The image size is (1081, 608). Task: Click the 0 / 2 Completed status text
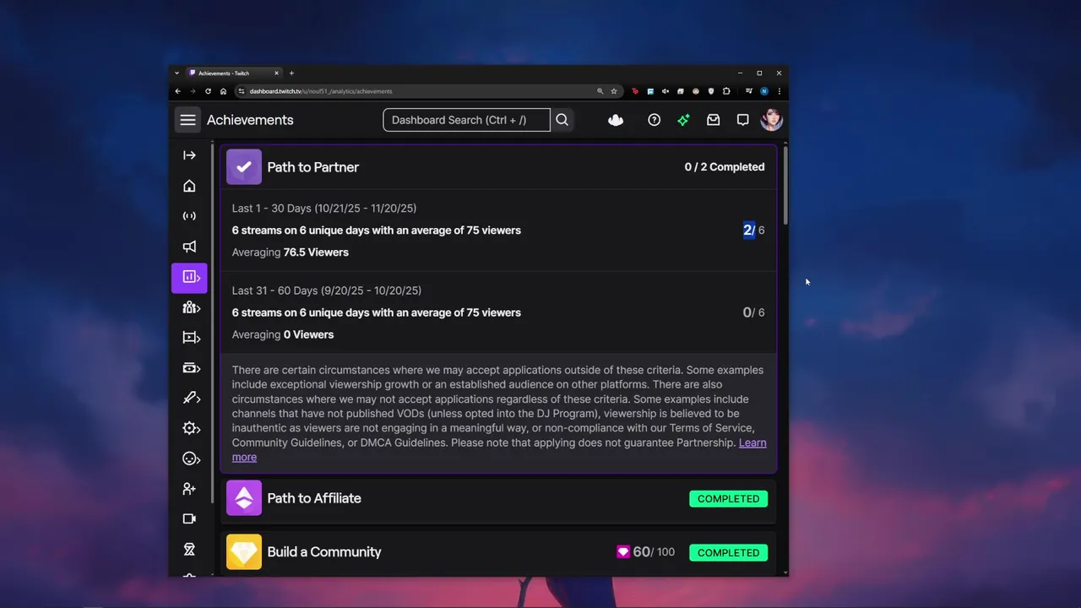[x=725, y=167]
